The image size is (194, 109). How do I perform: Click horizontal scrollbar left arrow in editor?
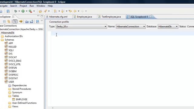[53, 108]
